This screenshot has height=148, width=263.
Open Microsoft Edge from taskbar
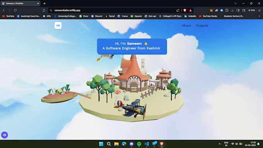(124, 144)
